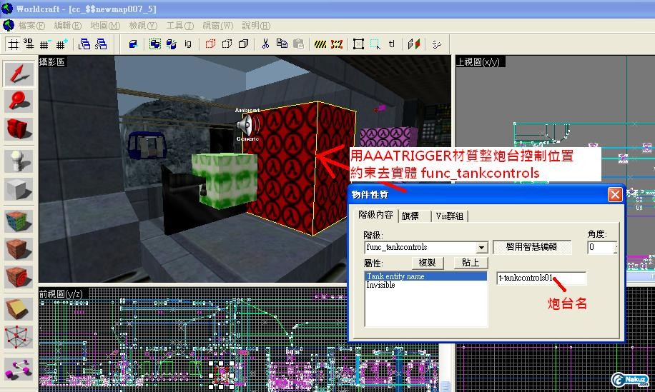
Task: Select the Block creation tool
Action: [19, 190]
